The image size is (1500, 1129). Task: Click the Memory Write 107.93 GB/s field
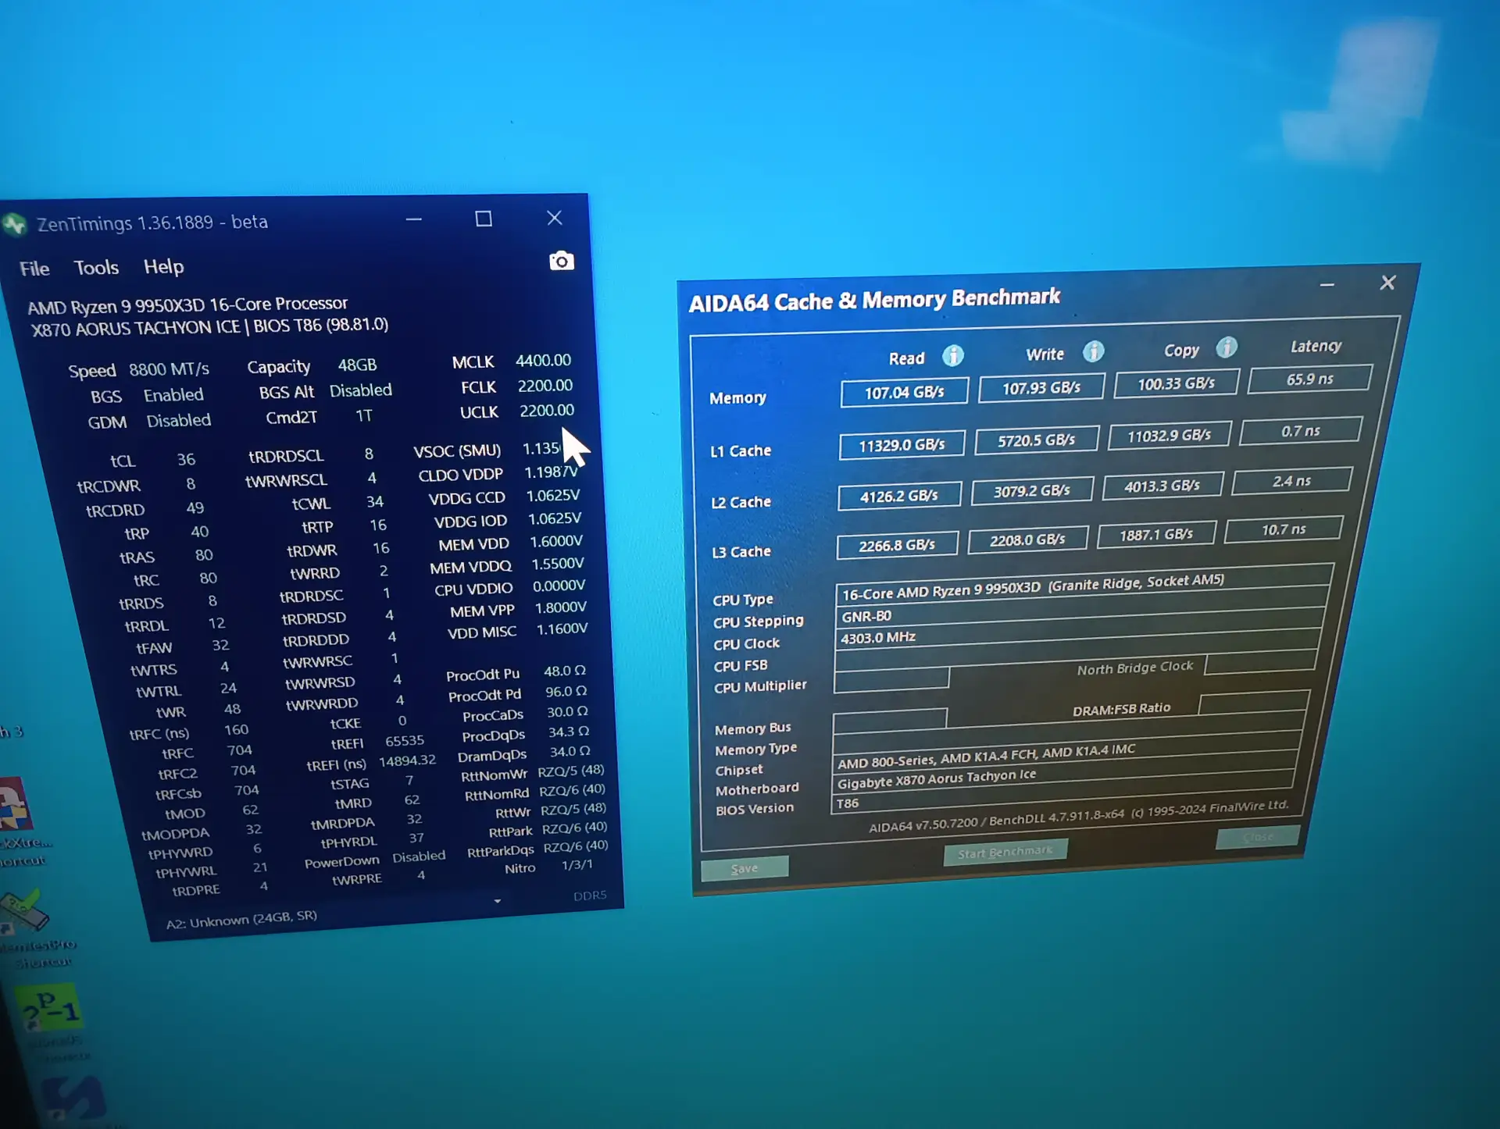[1041, 387]
